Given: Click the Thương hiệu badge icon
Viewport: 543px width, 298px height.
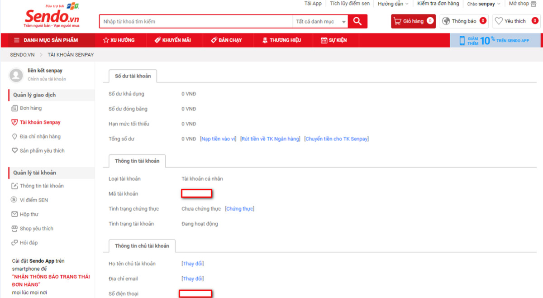Looking at the screenshot, I should 265,40.
